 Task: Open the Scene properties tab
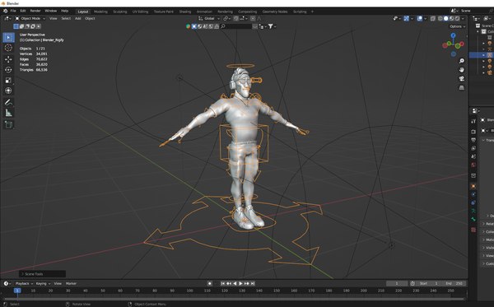(473, 156)
